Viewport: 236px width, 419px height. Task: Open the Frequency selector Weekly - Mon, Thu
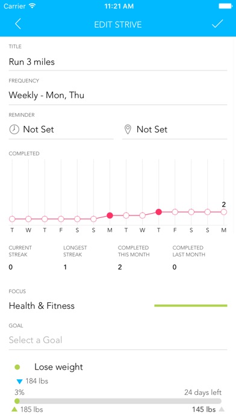pyautogui.click(x=118, y=95)
